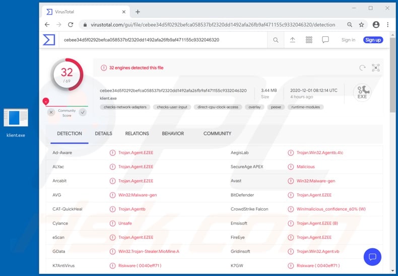Image resolution: width=398 pixels, height=276 pixels.
Task: Click the alert icon beside GData result
Action: (112, 252)
